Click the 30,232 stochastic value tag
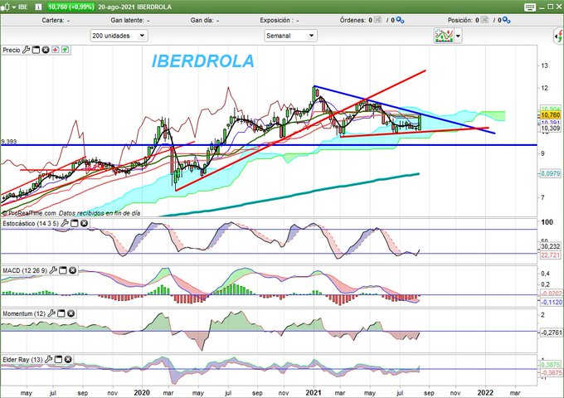The height and width of the screenshot is (398, 564). tap(551, 246)
